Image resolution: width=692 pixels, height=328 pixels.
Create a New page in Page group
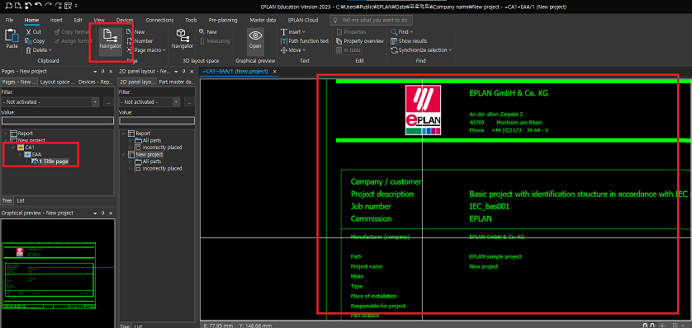(x=135, y=31)
